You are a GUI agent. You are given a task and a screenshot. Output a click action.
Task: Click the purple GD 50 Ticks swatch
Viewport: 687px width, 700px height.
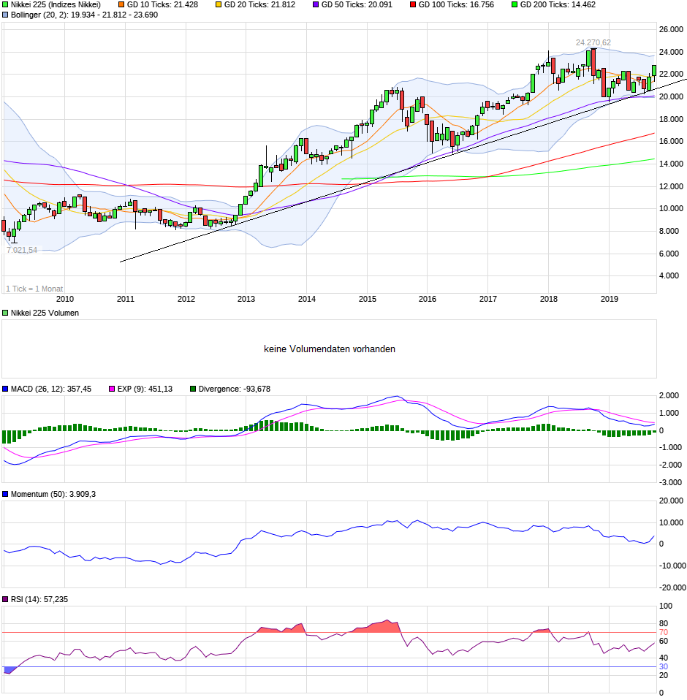coord(316,5)
